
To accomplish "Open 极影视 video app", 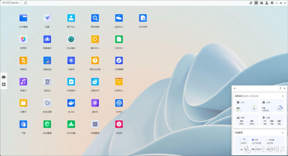I will tap(23, 61).
